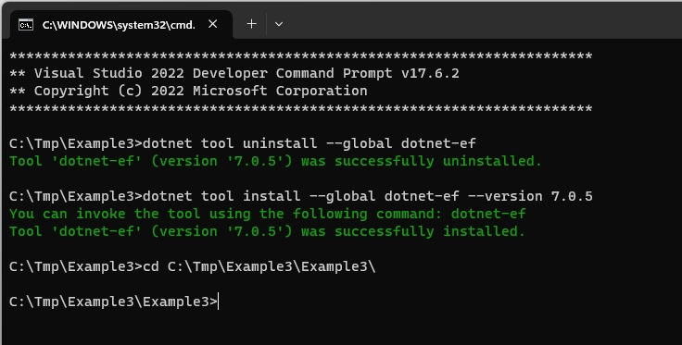Click the Visual Studio 2022 Developer Command Prompt line
This screenshot has height=345, width=682.
(234, 73)
